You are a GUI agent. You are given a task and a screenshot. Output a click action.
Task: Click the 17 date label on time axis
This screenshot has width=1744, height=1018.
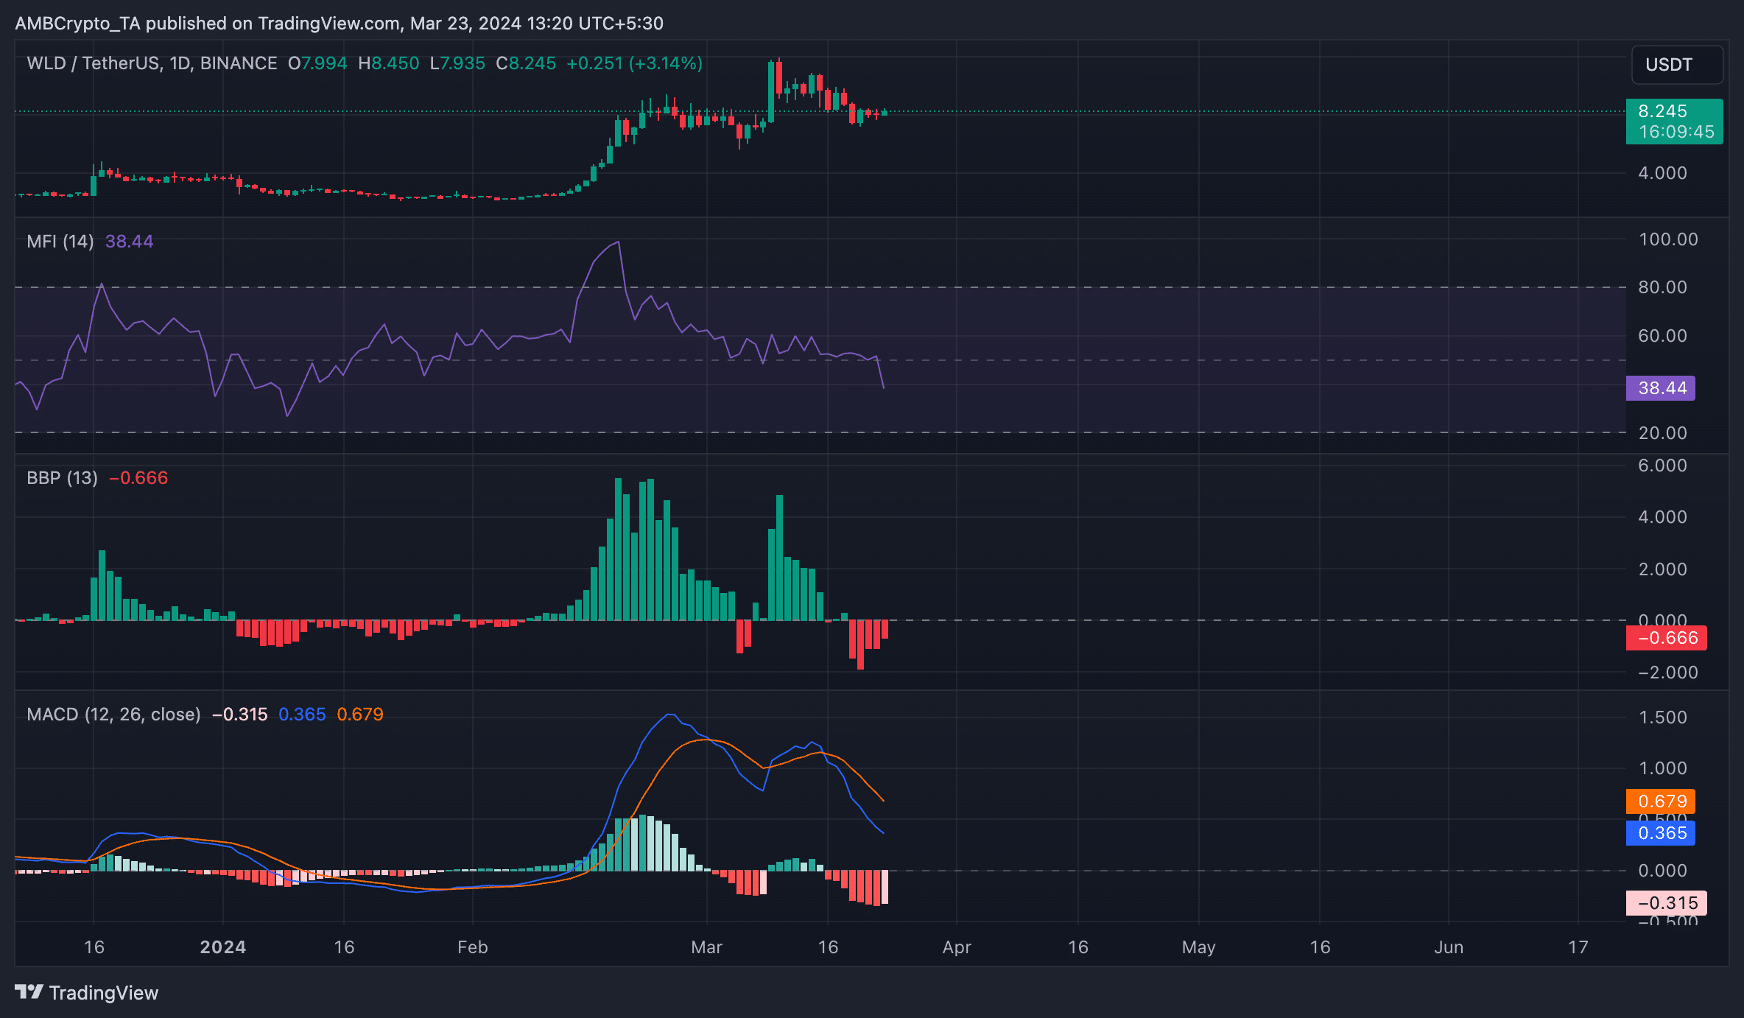pyautogui.click(x=1578, y=947)
